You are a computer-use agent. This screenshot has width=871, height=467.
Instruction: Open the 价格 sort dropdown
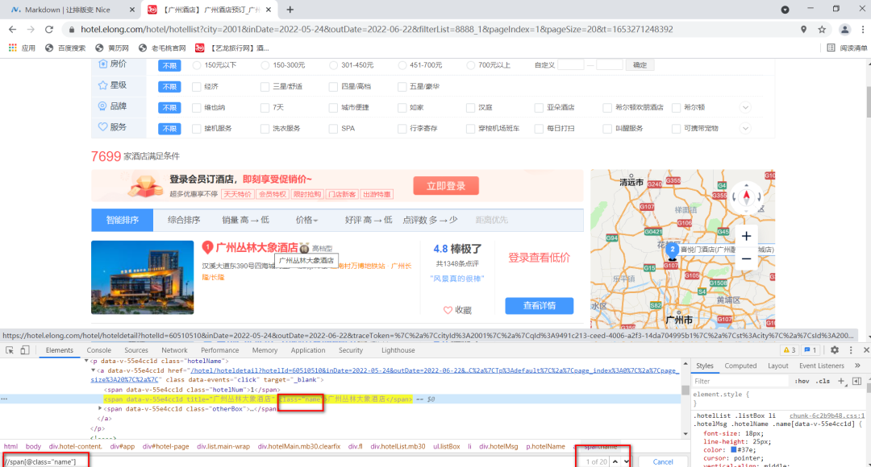(306, 220)
